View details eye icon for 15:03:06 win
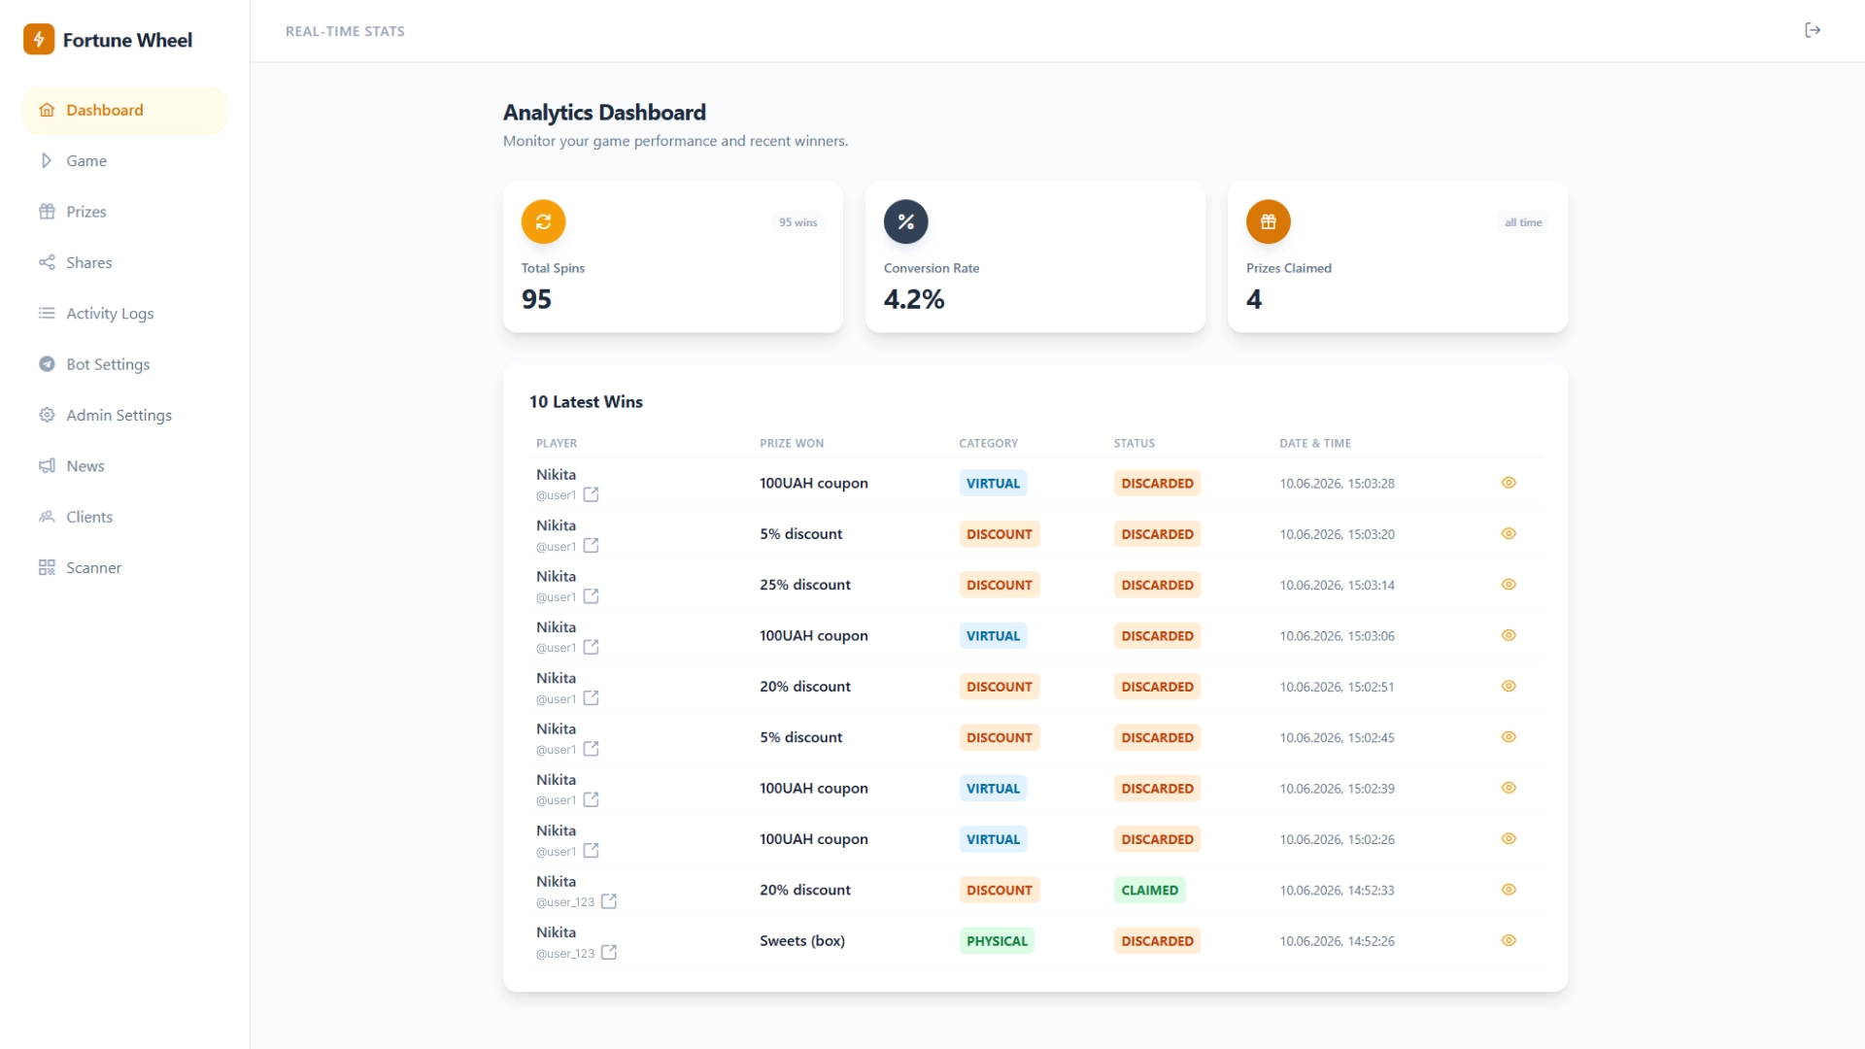Image resolution: width=1865 pixels, height=1049 pixels. [1509, 635]
